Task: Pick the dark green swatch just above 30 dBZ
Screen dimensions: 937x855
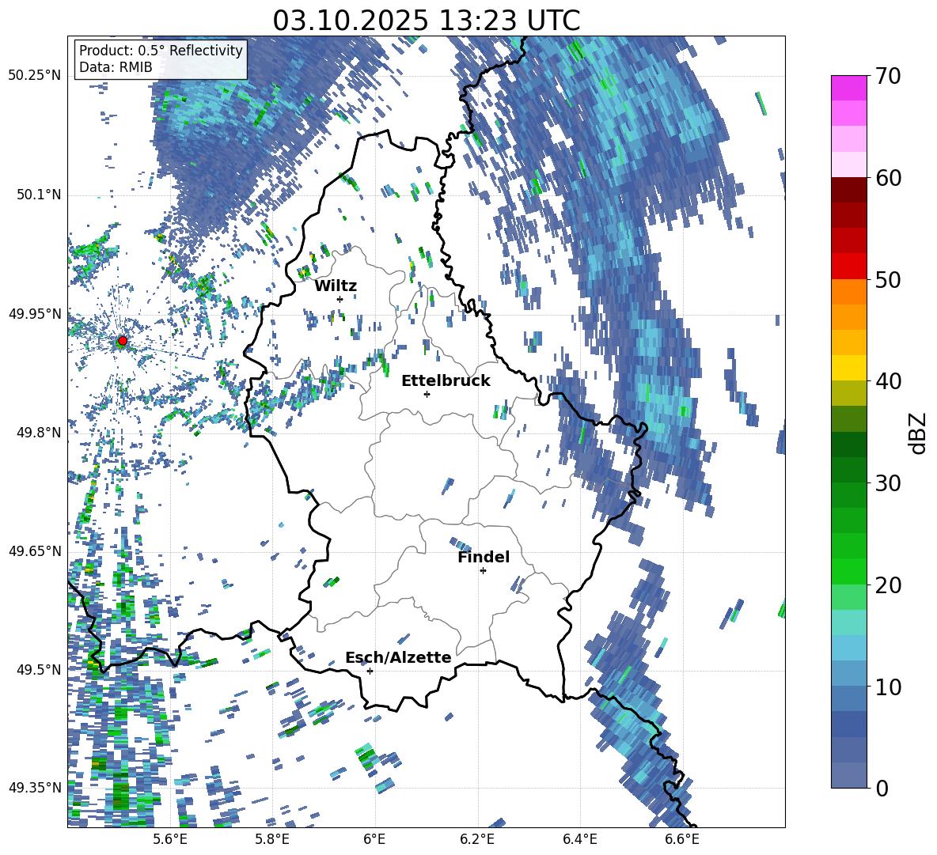Action: (848, 470)
